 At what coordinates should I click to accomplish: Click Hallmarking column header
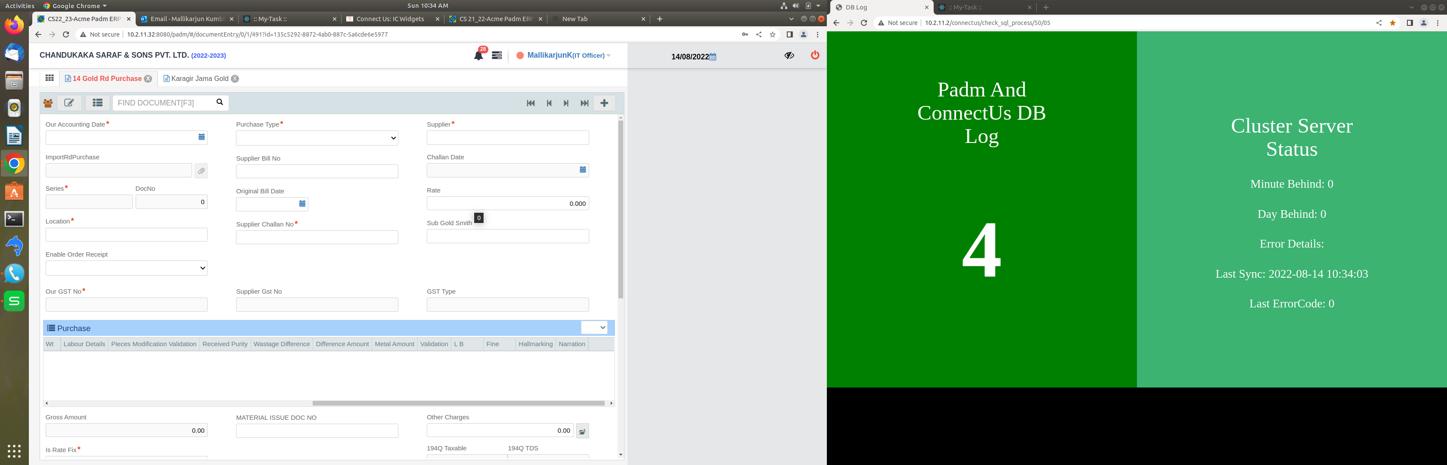535,344
